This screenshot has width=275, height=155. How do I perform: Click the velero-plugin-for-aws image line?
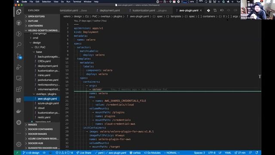pos(120,132)
